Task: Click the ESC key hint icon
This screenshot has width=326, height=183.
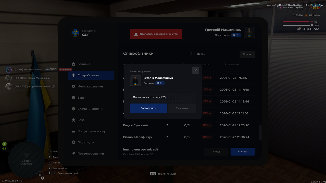Action: [x=153, y=174]
